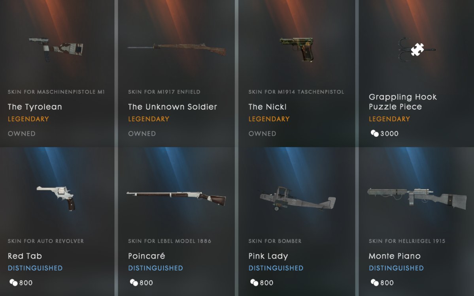Screen dimensions: 474x296
Task: Click scrap coin icon beside 3000 price
Action: [x=374, y=133]
